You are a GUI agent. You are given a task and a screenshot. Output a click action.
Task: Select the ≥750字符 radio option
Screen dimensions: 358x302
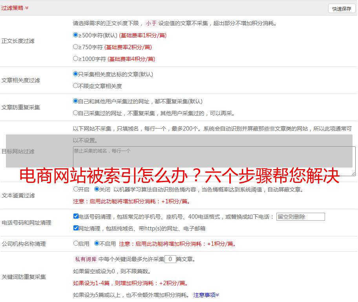[75, 47]
